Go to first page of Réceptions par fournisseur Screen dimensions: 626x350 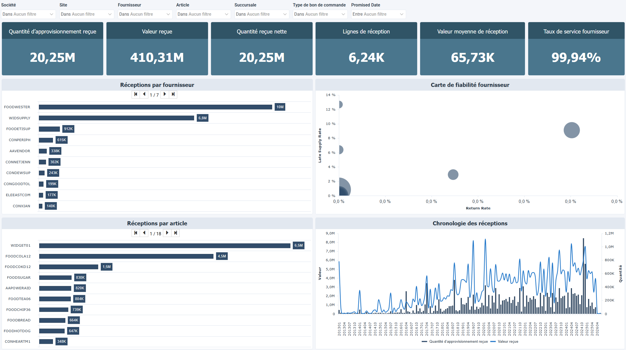(136, 94)
